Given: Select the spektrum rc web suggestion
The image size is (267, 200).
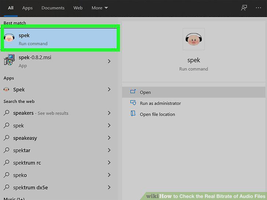Looking at the screenshot, I should point(57,163).
